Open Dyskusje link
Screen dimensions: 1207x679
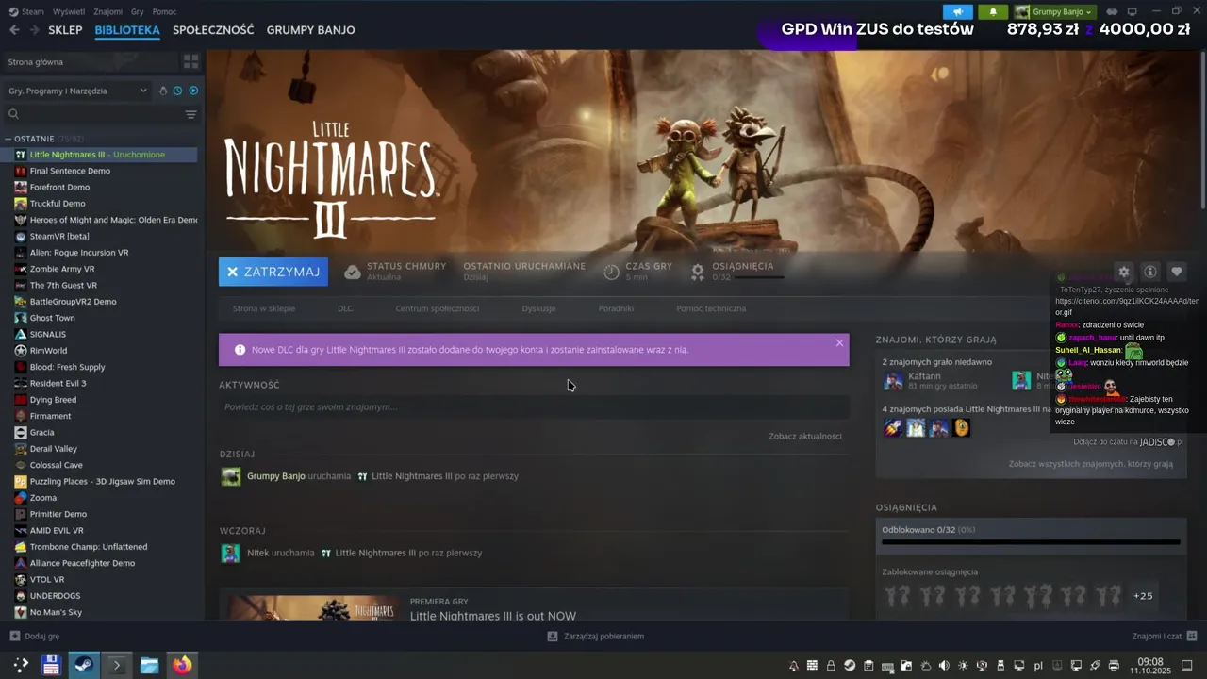coord(538,308)
